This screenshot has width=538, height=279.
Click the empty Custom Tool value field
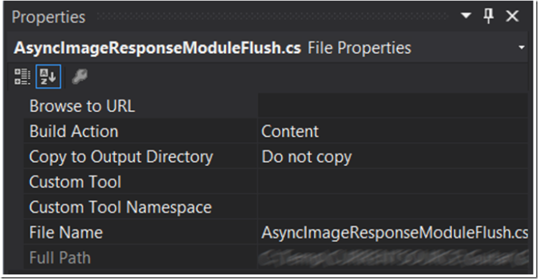pos(393,182)
